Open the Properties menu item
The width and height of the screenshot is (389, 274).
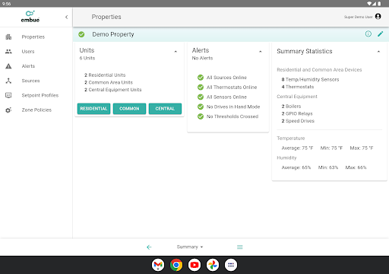pyautogui.click(x=33, y=37)
